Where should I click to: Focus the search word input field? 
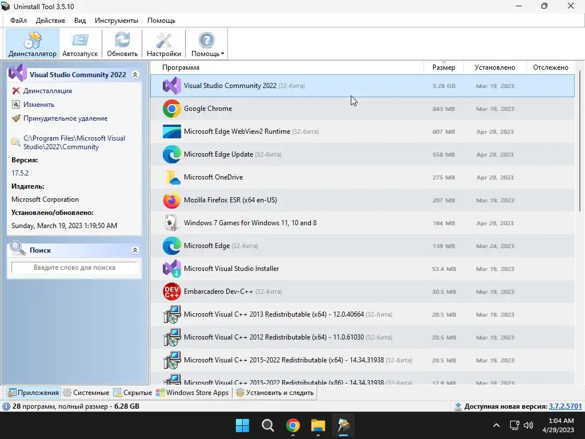pyautogui.click(x=74, y=268)
